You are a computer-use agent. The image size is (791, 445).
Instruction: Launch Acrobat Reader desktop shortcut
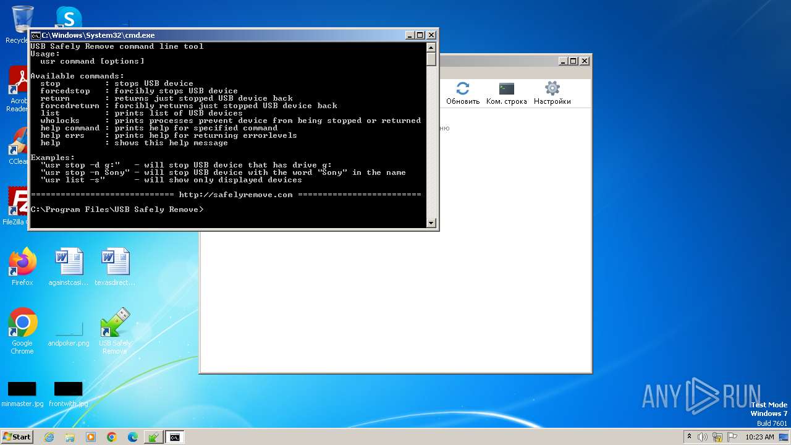19,90
